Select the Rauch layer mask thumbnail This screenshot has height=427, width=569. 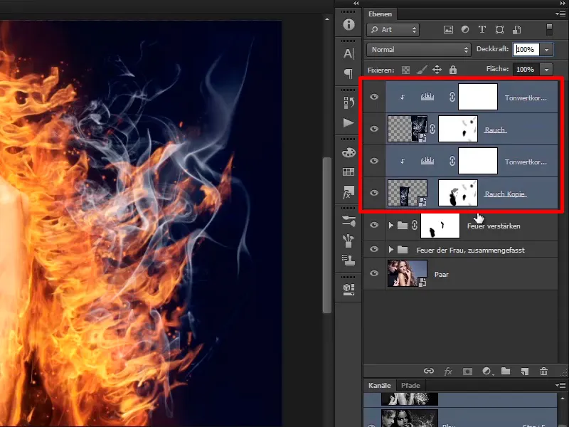coord(458,129)
